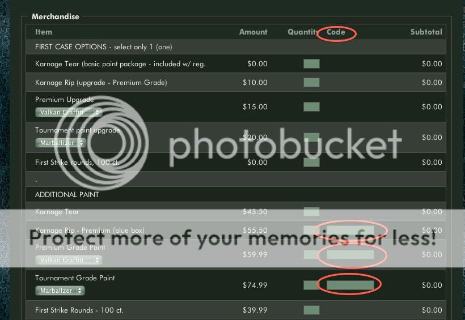Click the Item column header
The width and height of the screenshot is (465, 320).
click(44, 32)
